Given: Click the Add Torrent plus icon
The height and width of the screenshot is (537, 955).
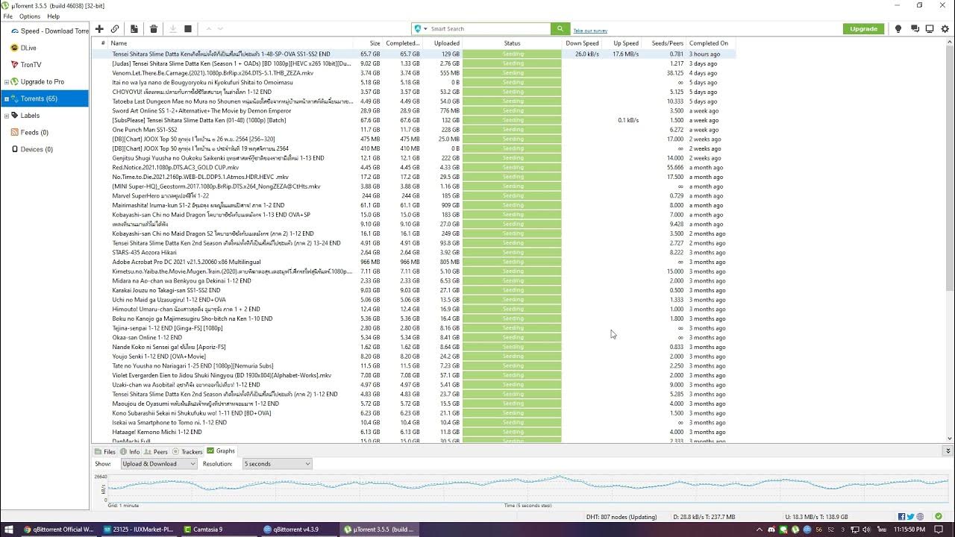Looking at the screenshot, I should (x=99, y=29).
